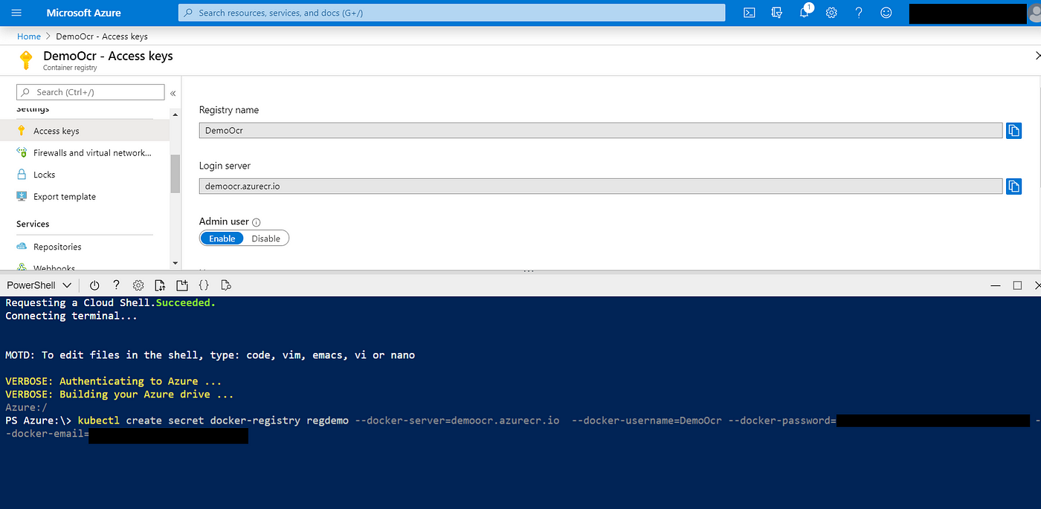Image resolution: width=1041 pixels, height=509 pixels.
Task: Restart Cloud Shell with the power icon
Action: point(94,285)
